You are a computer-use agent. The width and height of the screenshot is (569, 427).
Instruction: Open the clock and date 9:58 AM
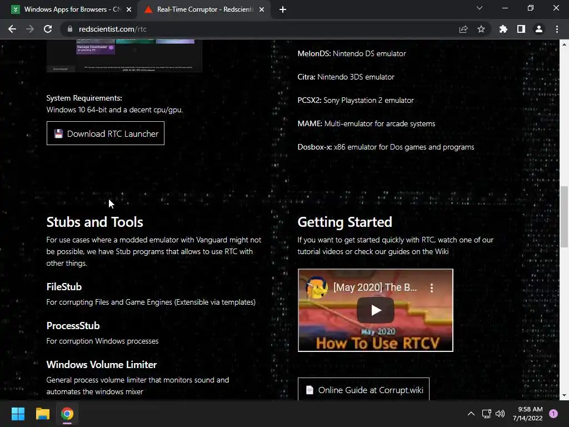(528, 414)
